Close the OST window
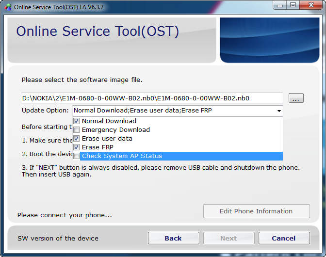The width and height of the screenshot is (326, 257). [311, 5]
